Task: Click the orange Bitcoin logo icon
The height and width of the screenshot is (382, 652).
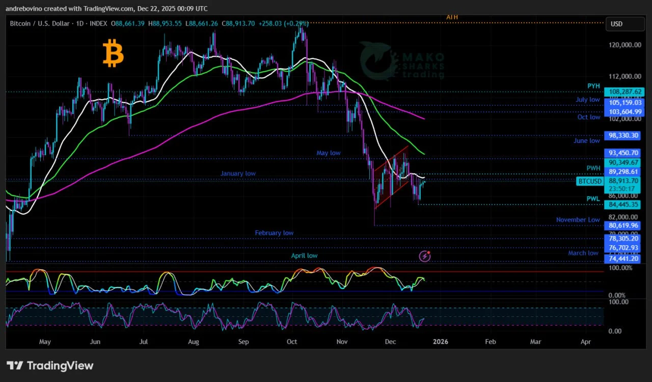Action: tap(113, 54)
